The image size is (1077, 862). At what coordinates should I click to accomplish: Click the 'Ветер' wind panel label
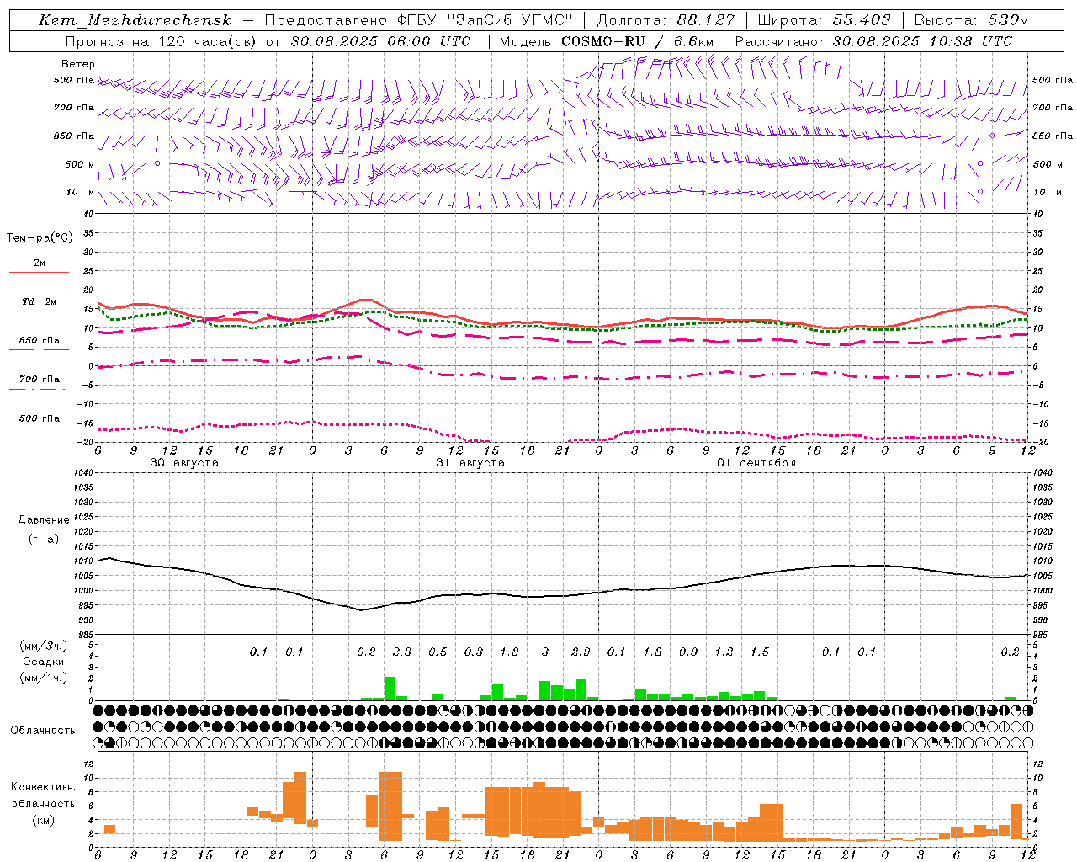[x=78, y=64]
